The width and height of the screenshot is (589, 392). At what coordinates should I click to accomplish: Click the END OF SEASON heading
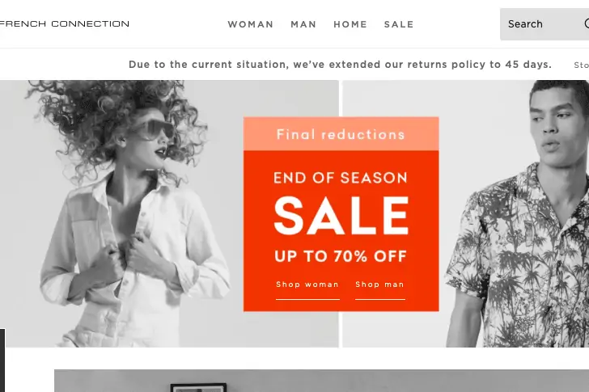click(x=341, y=178)
